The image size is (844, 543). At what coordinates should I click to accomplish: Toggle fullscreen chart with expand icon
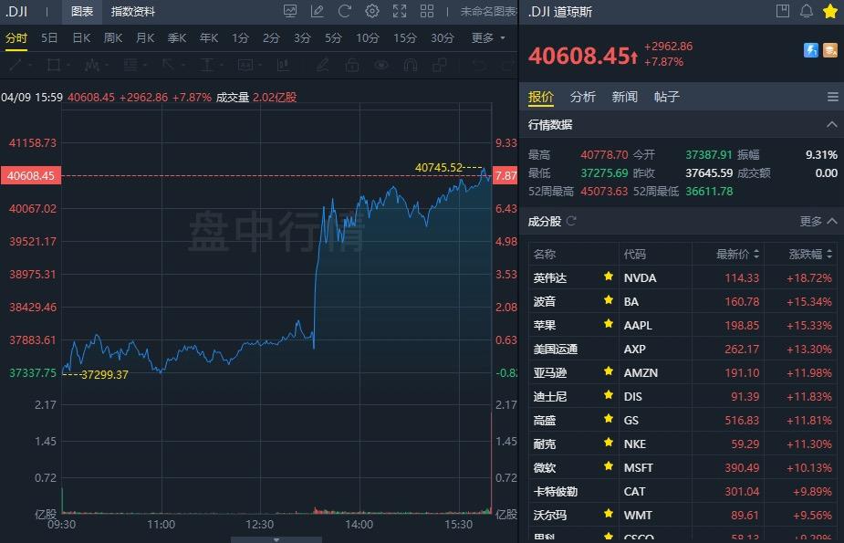[400, 11]
